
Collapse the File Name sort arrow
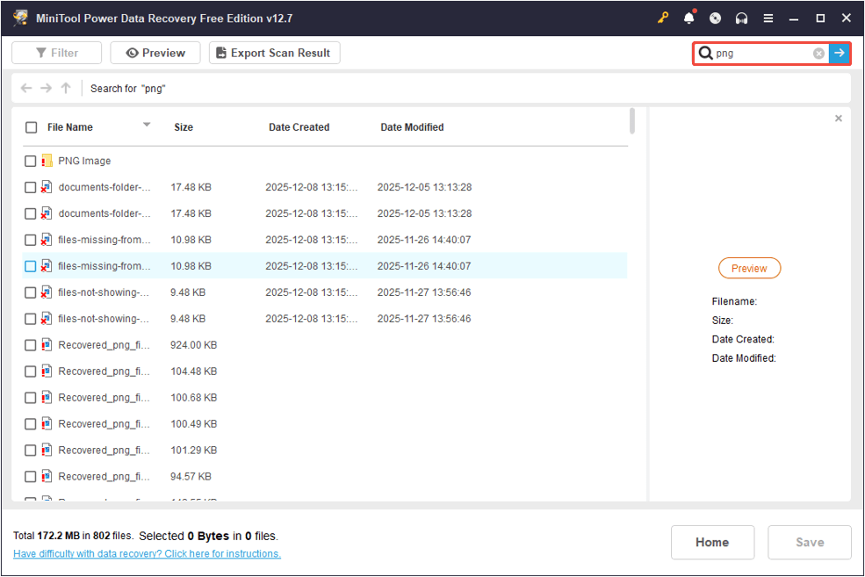(x=147, y=125)
